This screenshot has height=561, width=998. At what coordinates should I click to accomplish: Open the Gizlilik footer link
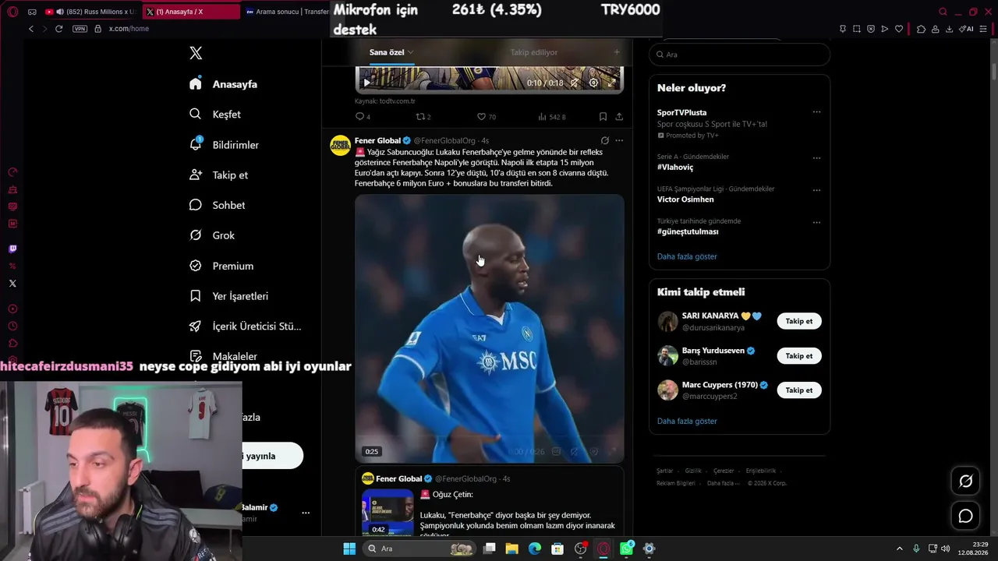[693, 471]
